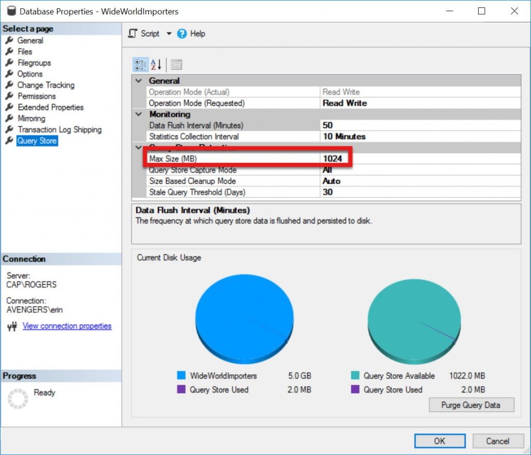
Task: Click the wrench icon beside Extended Properties
Action: (x=9, y=107)
